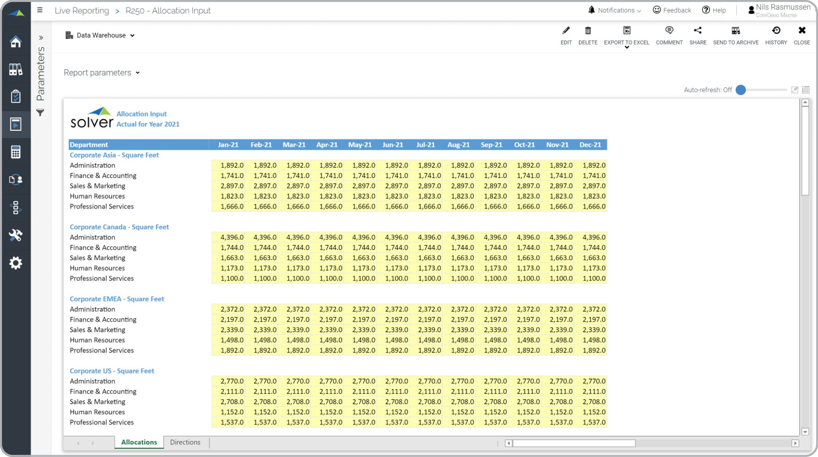Open the Comment speech bubble tool
This screenshot has height=457, width=818.
669,31
